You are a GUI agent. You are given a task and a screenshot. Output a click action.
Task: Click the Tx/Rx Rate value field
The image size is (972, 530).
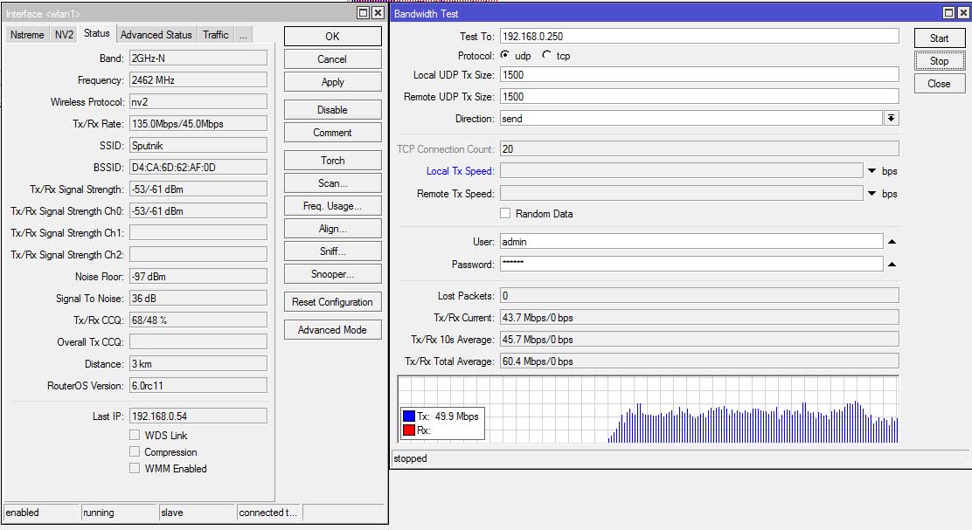click(198, 124)
